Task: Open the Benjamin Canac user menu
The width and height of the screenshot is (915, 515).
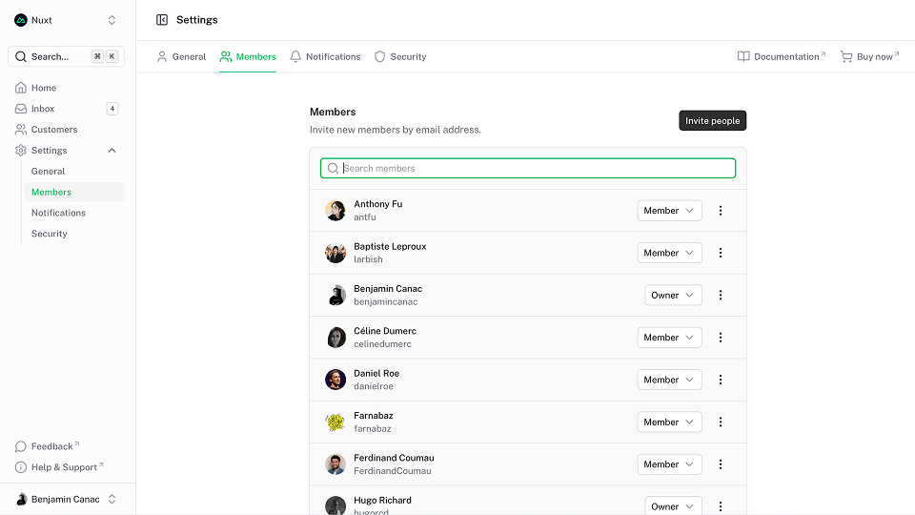Action: 67,499
